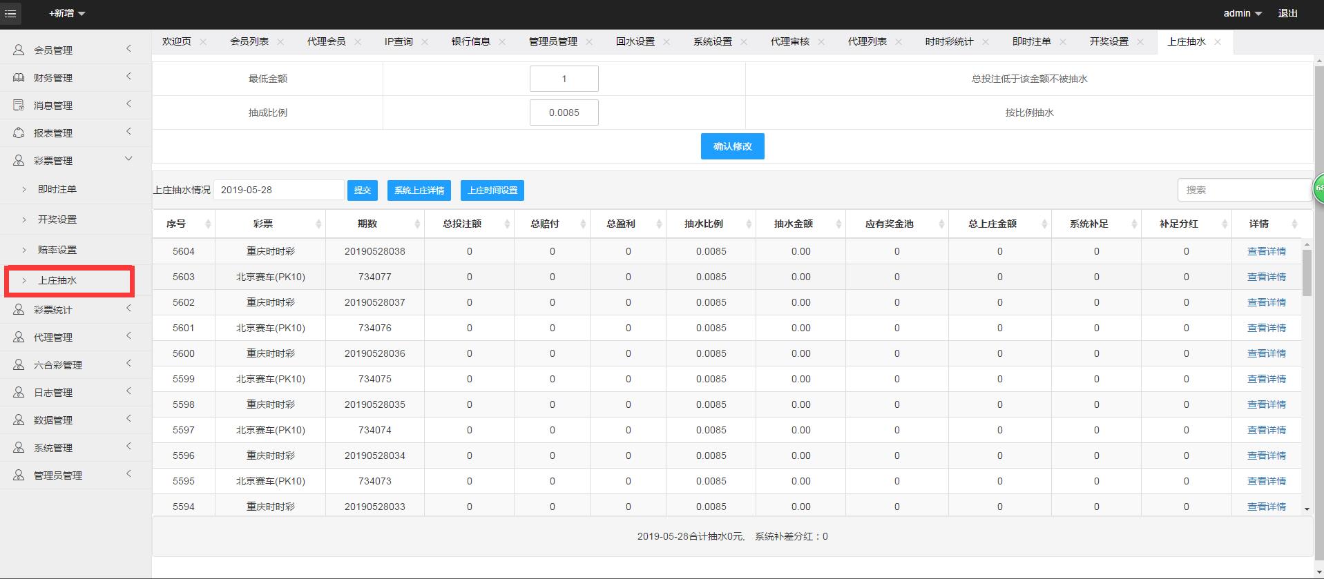Click the 财务管理 sidebar book icon
Image resolution: width=1324 pixels, height=579 pixels.
point(19,78)
